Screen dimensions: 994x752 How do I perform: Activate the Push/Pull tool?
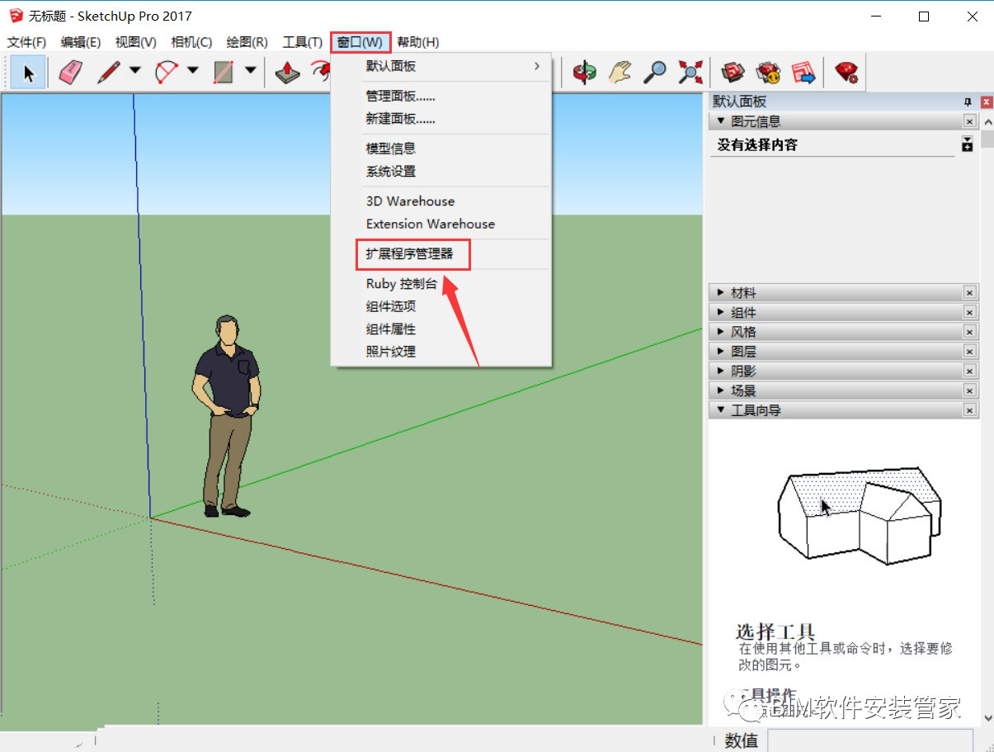(x=288, y=73)
